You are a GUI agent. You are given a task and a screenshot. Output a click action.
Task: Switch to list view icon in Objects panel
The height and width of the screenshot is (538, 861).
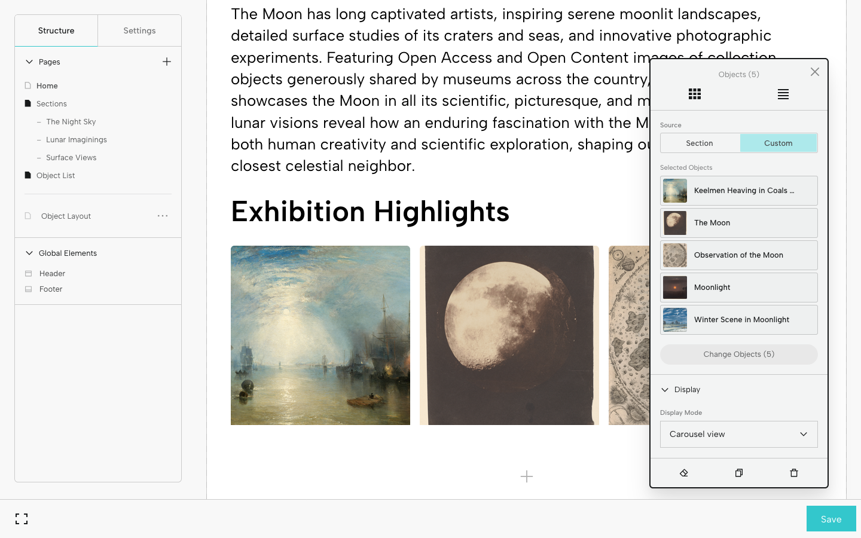click(783, 94)
